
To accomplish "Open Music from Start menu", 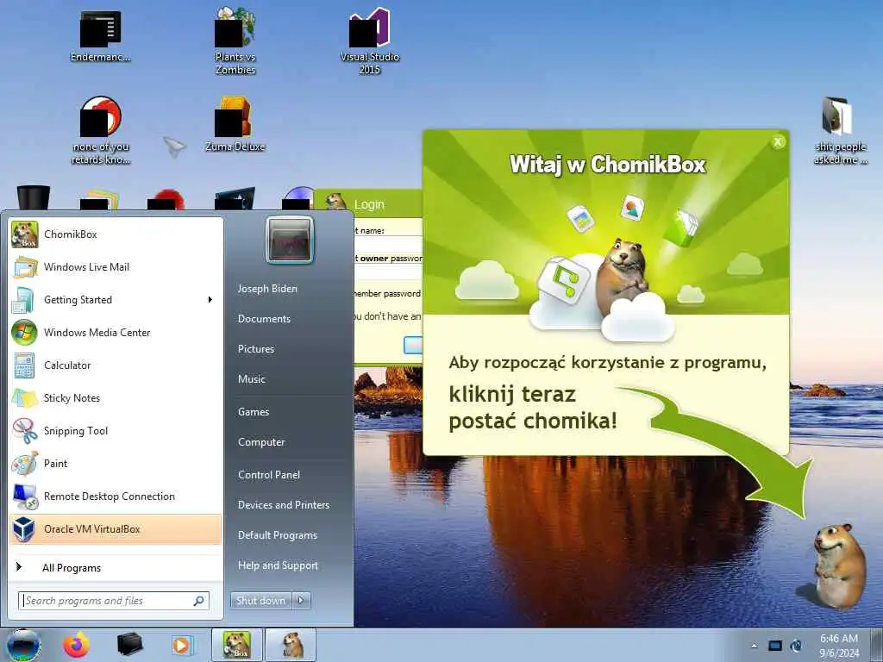I will [251, 379].
